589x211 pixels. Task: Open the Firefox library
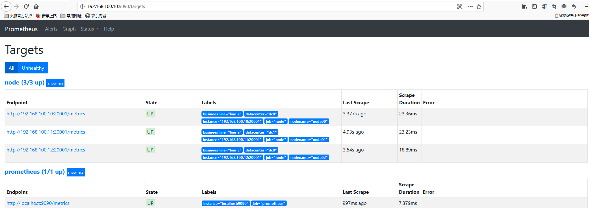point(525,6)
